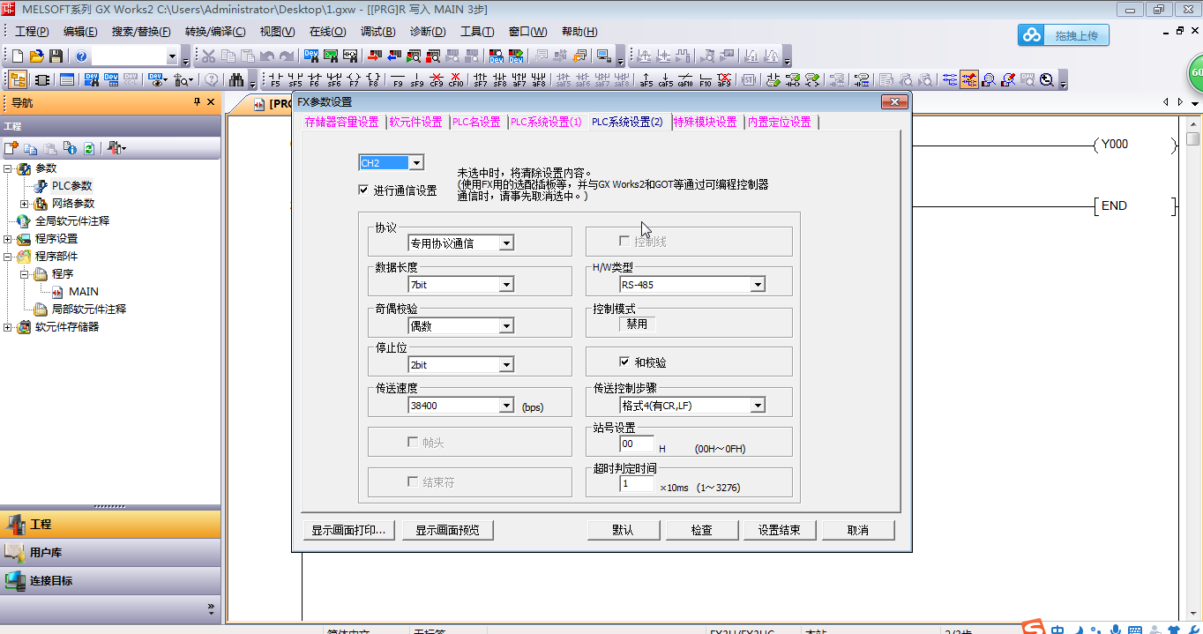Select MAIN program in project tree
Image resolution: width=1203 pixels, height=634 pixels.
[x=84, y=292]
